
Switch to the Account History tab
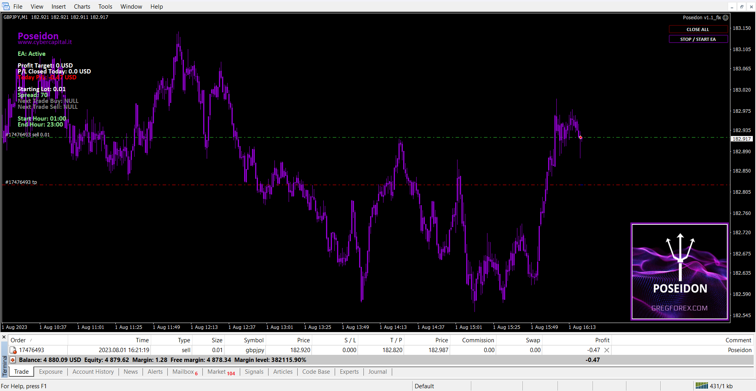(93, 372)
